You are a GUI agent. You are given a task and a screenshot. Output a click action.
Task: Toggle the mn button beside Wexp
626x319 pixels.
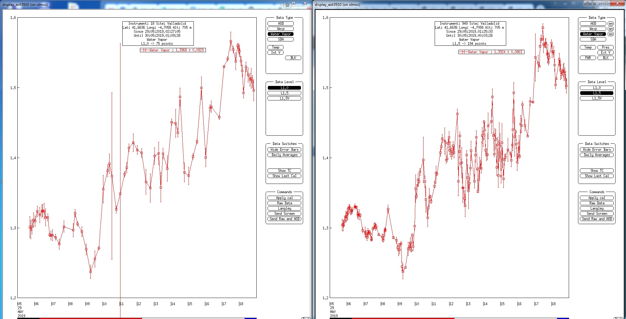(611, 29)
